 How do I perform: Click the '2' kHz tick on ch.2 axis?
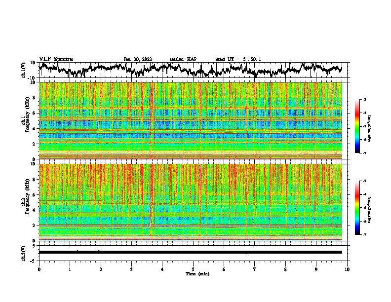coord(35,226)
